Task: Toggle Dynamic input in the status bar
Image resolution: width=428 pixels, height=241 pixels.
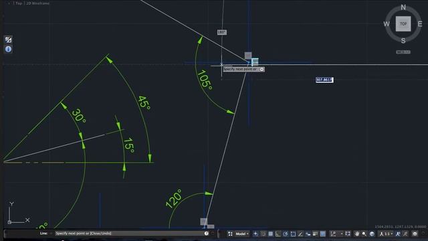Action: (308, 234)
